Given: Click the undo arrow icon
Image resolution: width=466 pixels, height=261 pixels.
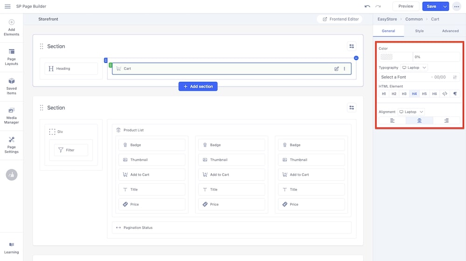Looking at the screenshot, I should (x=367, y=7).
